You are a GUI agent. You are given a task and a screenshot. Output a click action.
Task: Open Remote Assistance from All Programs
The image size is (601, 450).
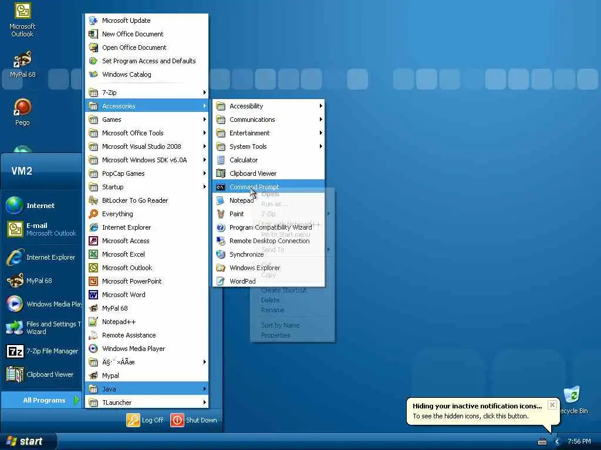146,335
